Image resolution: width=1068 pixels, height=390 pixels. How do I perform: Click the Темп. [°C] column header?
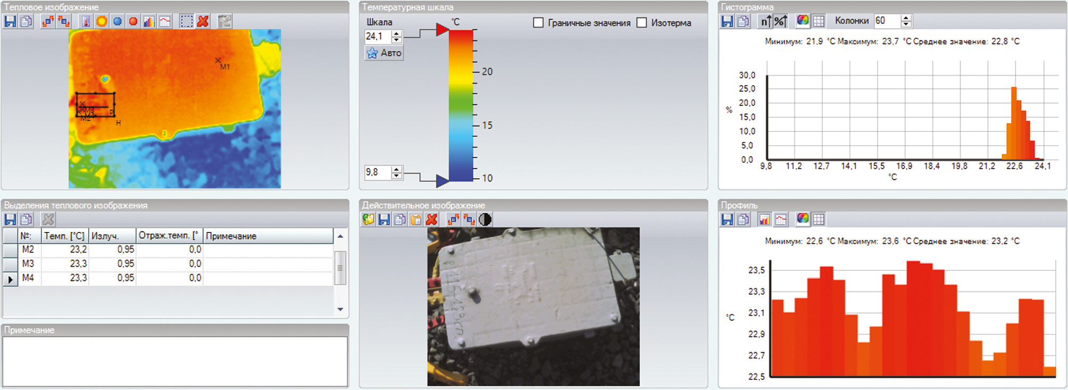[64, 236]
